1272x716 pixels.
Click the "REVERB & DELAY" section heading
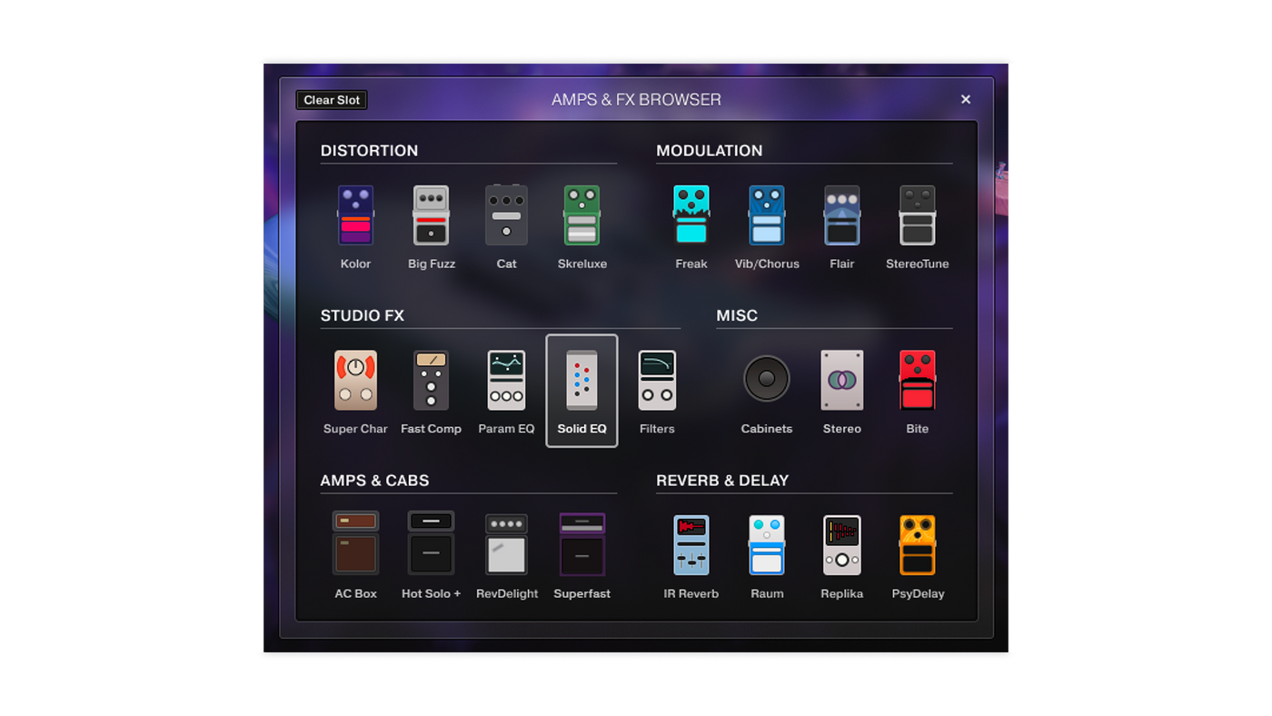tap(722, 481)
